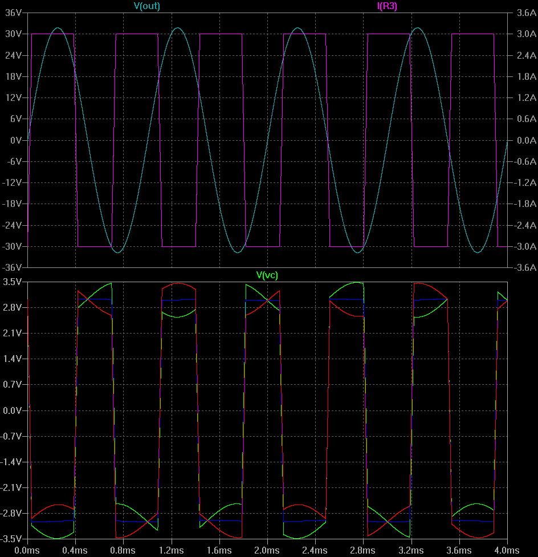The width and height of the screenshot is (538, 557).
Task: Click the 1.2ms time axis label
Action: click(x=171, y=551)
